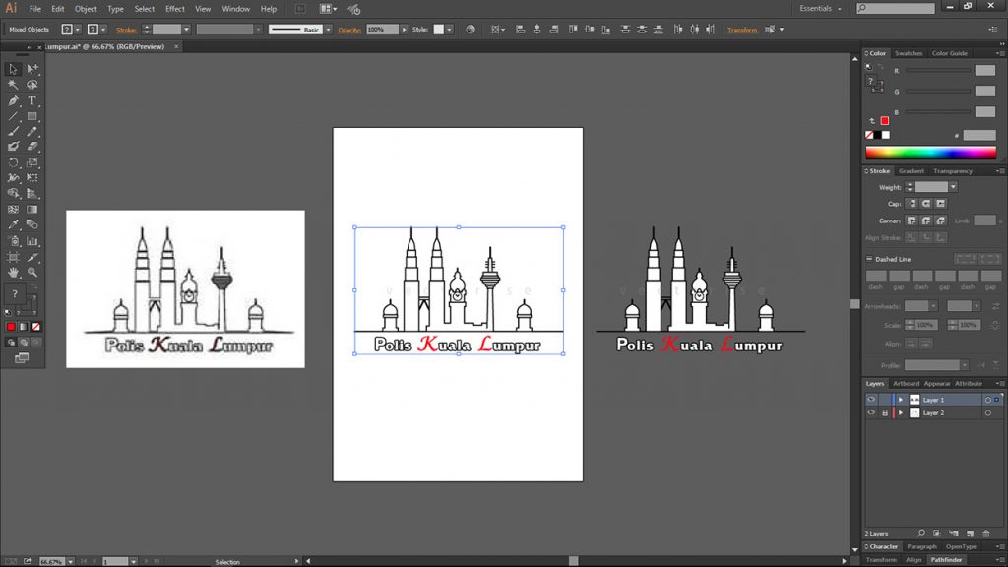
Task: Pick a color from the spectrum bar
Action: click(x=930, y=153)
